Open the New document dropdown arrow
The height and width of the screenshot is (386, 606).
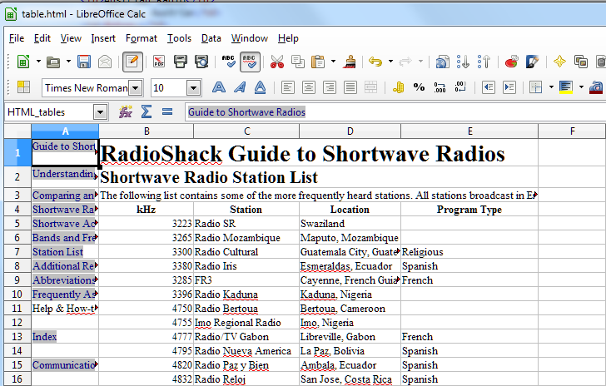tap(38, 62)
